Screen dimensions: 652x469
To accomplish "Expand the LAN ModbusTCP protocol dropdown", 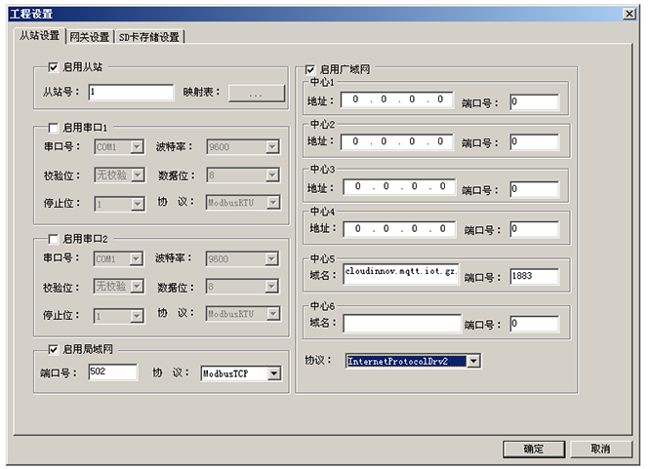I will pyautogui.click(x=273, y=373).
